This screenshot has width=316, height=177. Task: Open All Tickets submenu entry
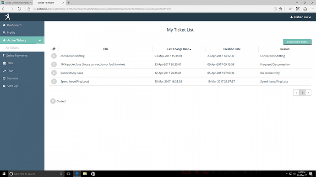12,48
